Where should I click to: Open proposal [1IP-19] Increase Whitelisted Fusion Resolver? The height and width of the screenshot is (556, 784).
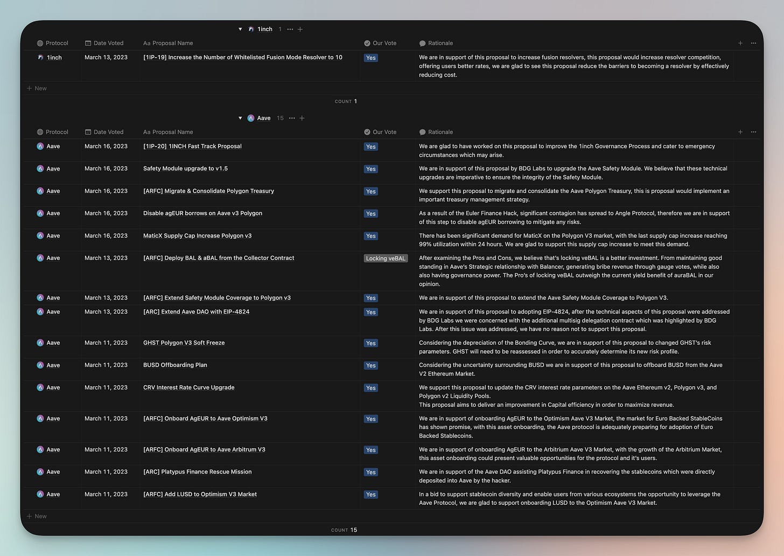click(x=243, y=57)
